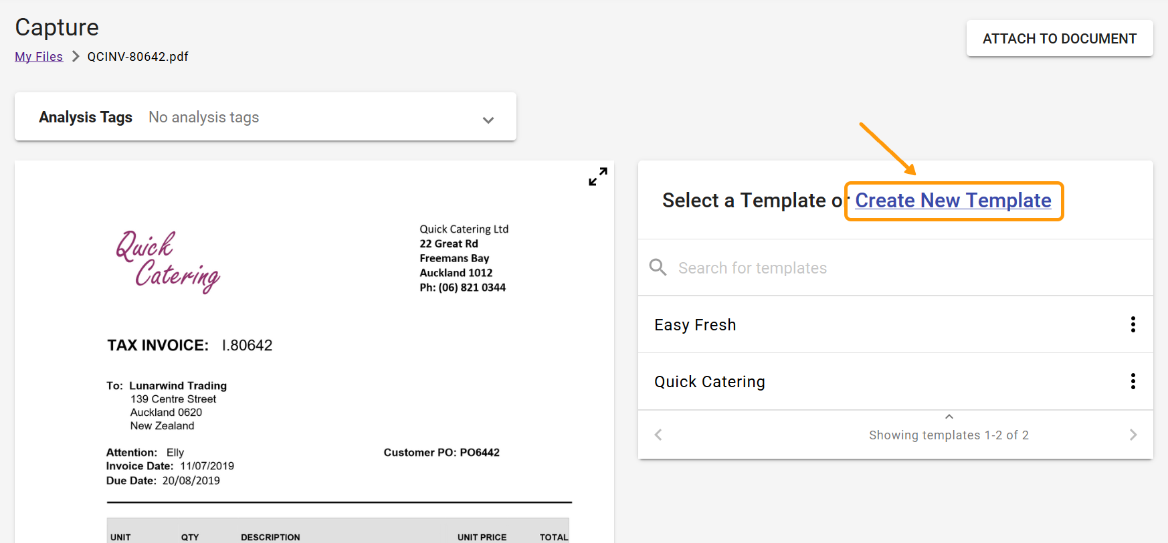The height and width of the screenshot is (543, 1168).
Task: Click the ATTACH TO DOCUMENT button
Action: coord(1059,39)
